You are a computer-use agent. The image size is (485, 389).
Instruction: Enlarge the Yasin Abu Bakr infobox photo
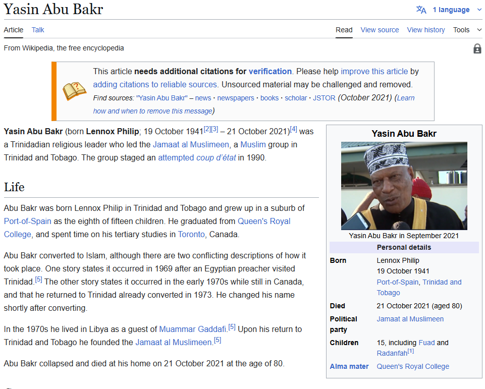(404, 186)
